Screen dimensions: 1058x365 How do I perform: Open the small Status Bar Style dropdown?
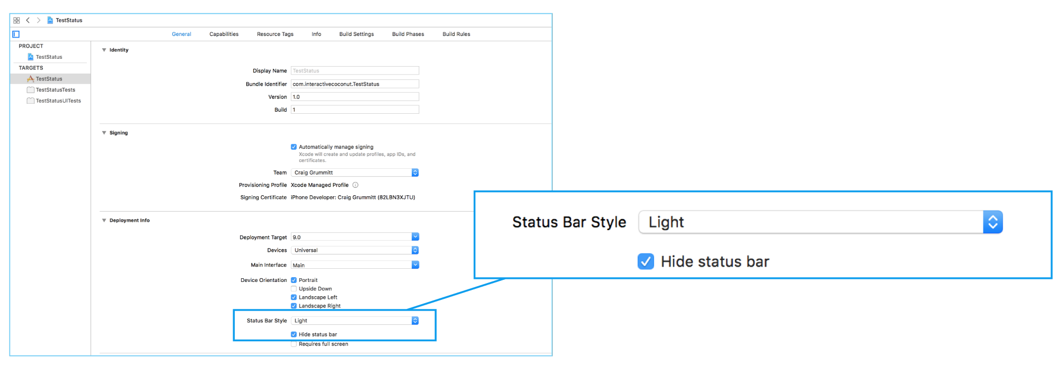[355, 321]
